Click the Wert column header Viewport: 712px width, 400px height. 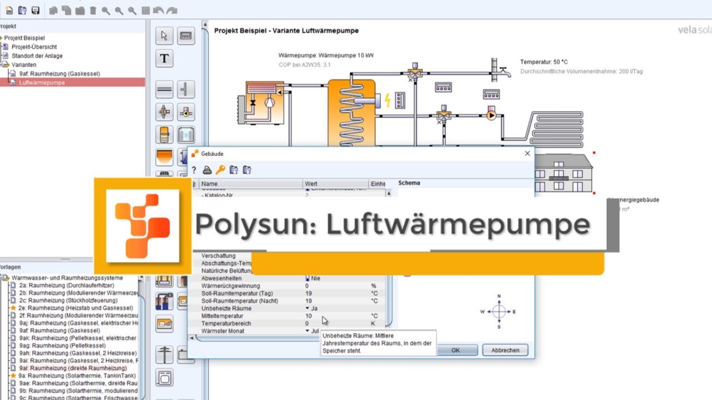[x=336, y=183]
